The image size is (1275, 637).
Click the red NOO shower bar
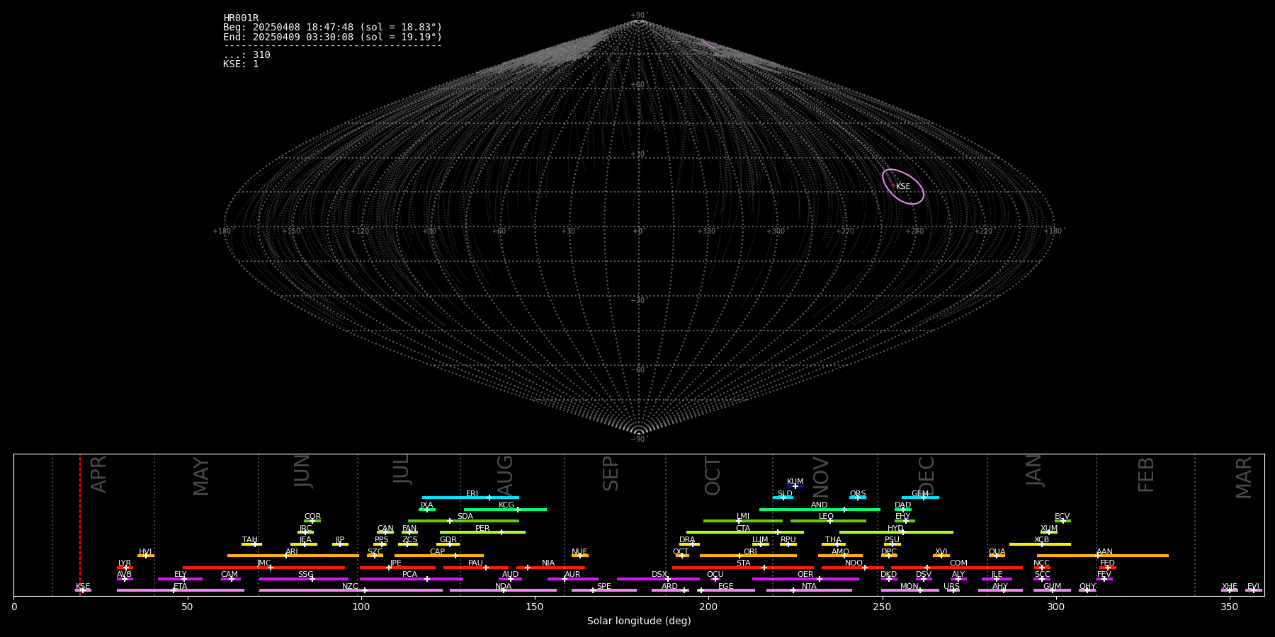click(853, 568)
